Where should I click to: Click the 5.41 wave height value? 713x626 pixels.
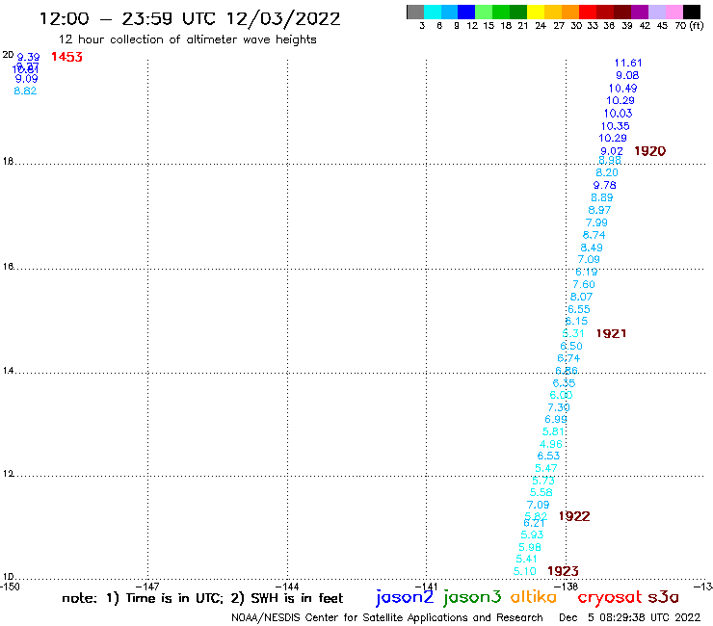527,559
